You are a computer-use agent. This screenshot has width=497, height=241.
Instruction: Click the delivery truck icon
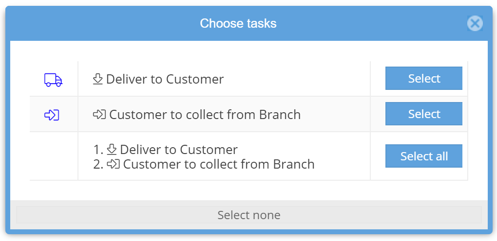click(53, 80)
